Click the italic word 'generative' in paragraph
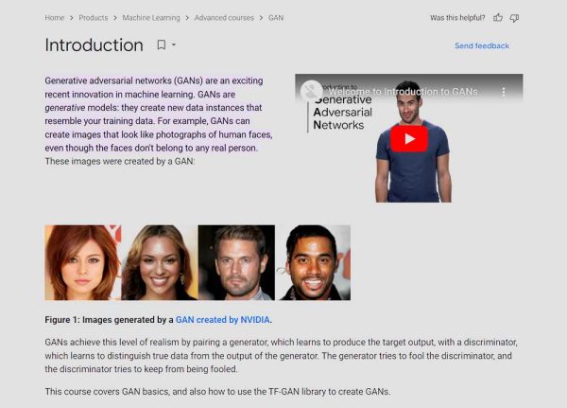This screenshot has height=408, width=567. pyautogui.click(x=64, y=108)
